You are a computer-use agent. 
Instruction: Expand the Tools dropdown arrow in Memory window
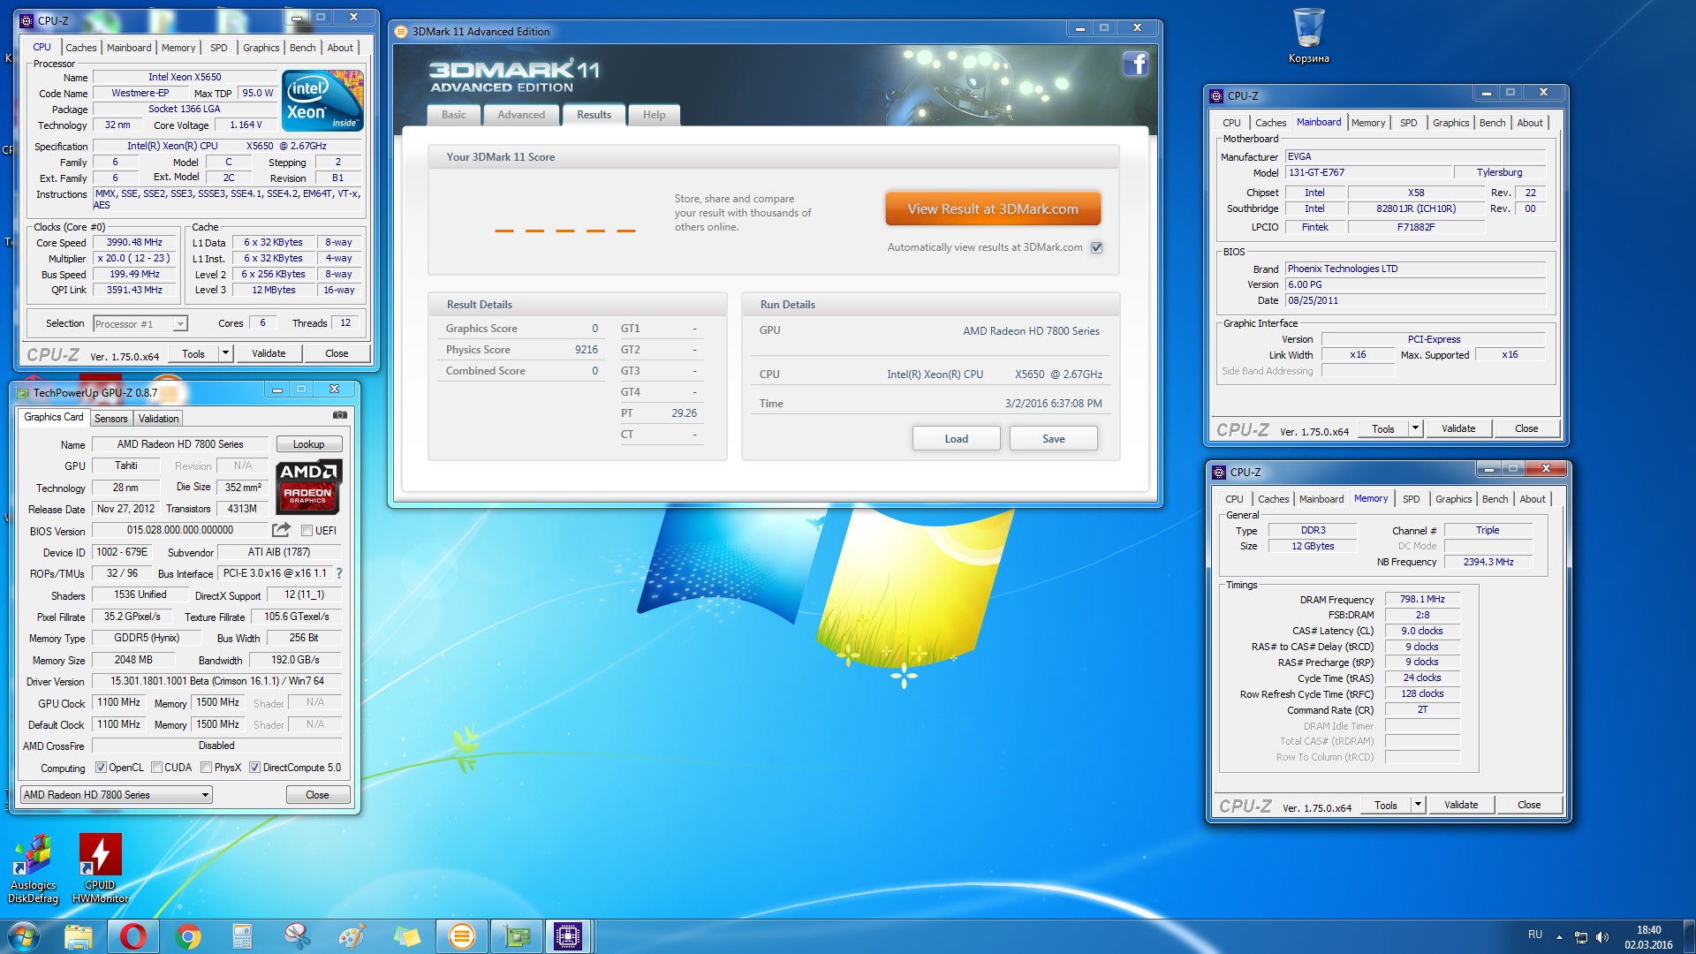coord(1418,805)
